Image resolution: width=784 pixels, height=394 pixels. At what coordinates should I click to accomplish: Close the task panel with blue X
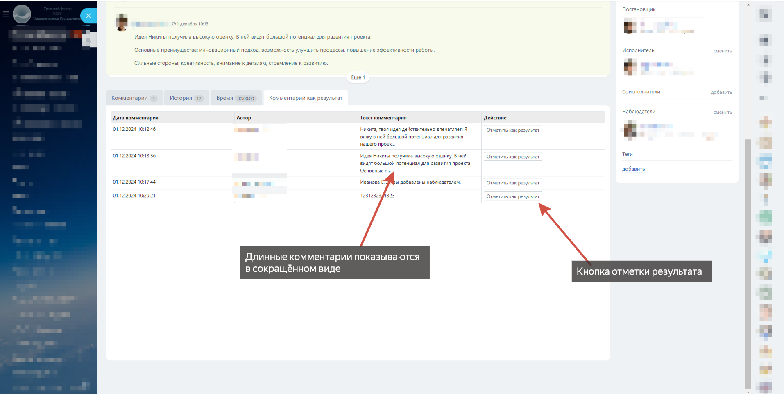pyautogui.click(x=88, y=16)
